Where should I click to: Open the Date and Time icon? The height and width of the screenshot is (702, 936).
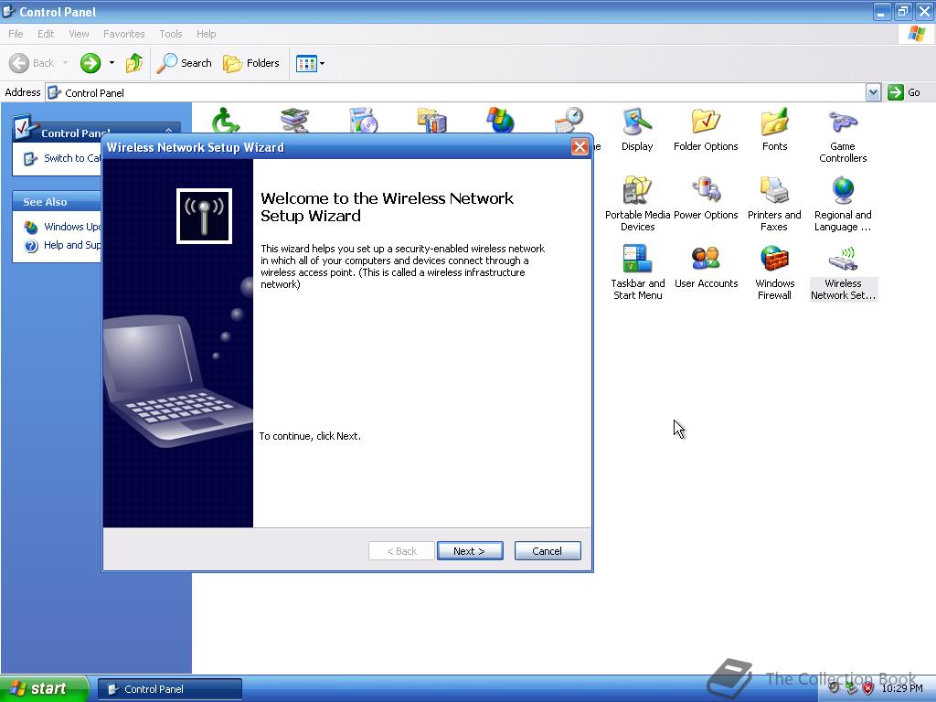[x=569, y=120]
